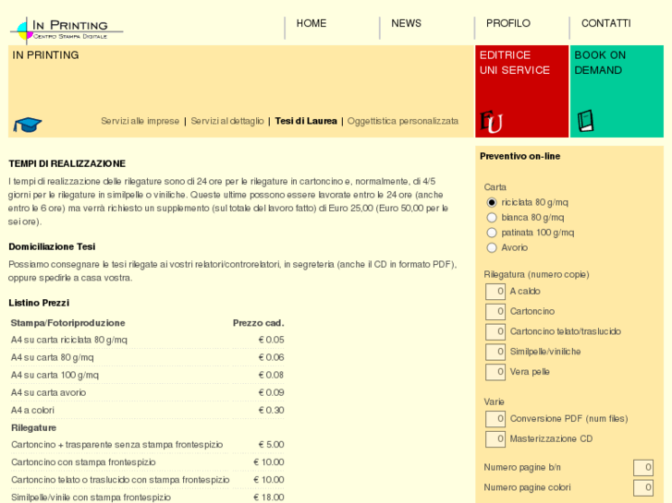Select Avorio paper option

[x=492, y=247]
